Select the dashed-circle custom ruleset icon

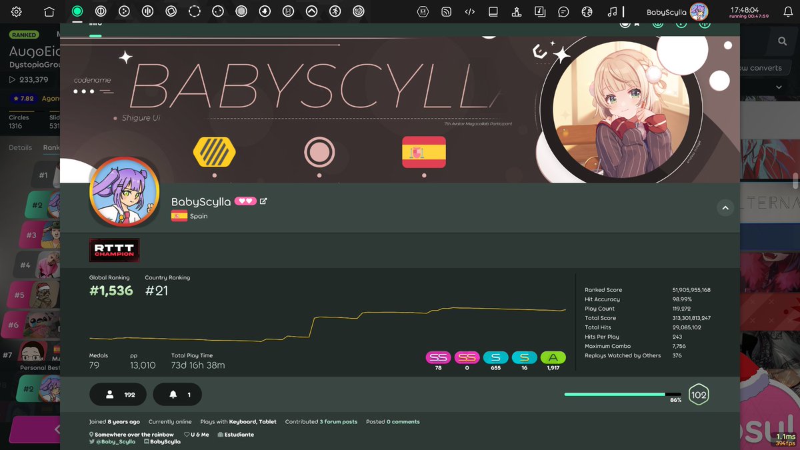pos(195,11)
